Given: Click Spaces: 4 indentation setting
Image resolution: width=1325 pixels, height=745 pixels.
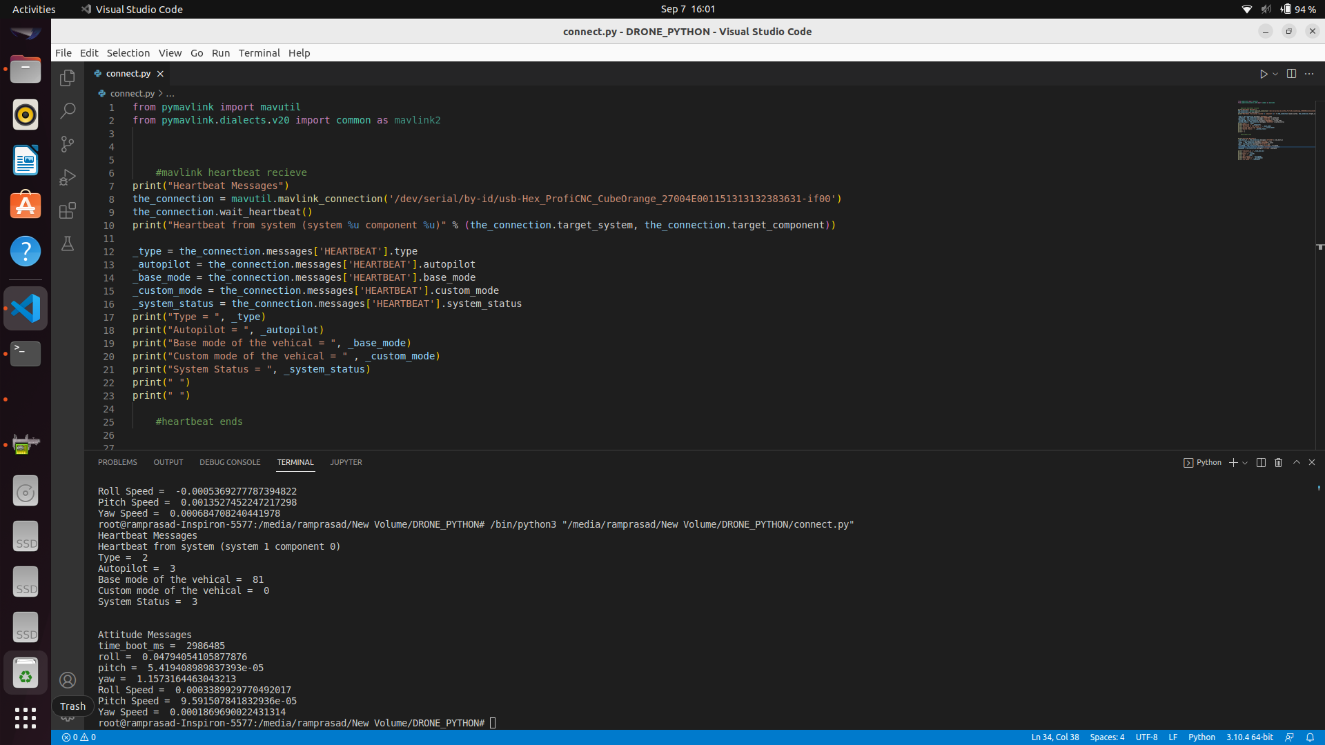Looking at the screenshot, I should point(1107,737).
